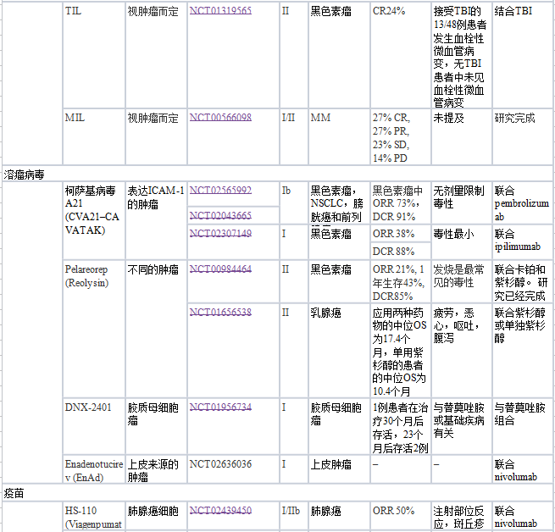Select the 乳腺癌 cell

point(339,351)
